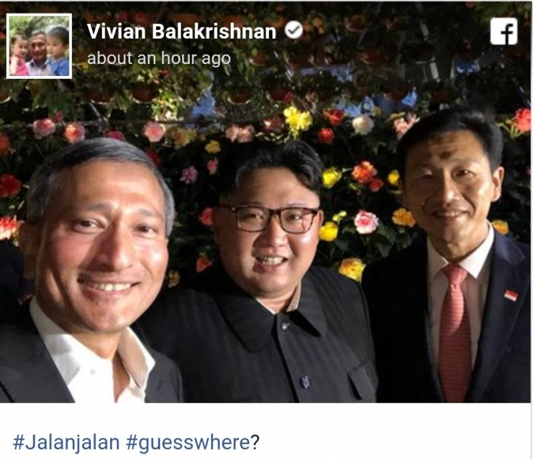Click the pink flower beside the glasses

pos(366,222)
